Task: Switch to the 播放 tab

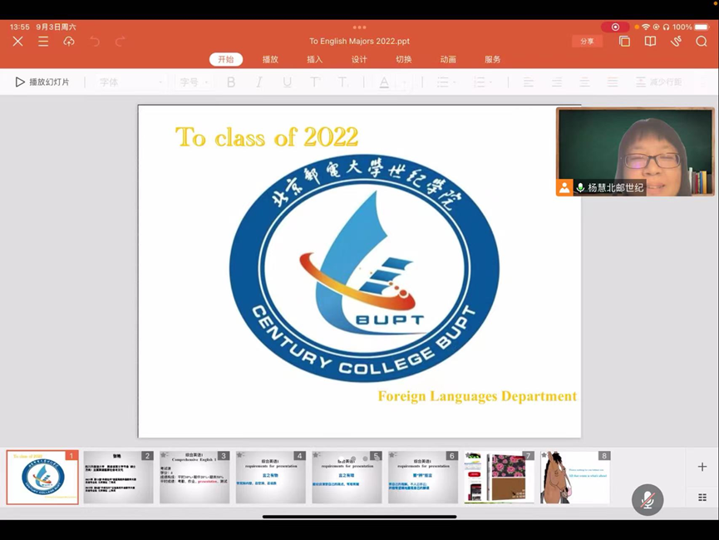Action: [270, 59]
